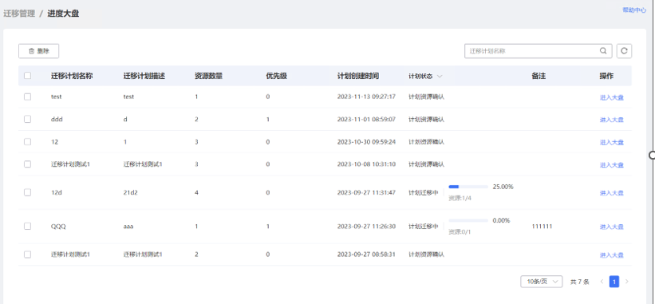Click the refresh icon button
This screenshot has height=304, width=655.
[x=624, y=51]
